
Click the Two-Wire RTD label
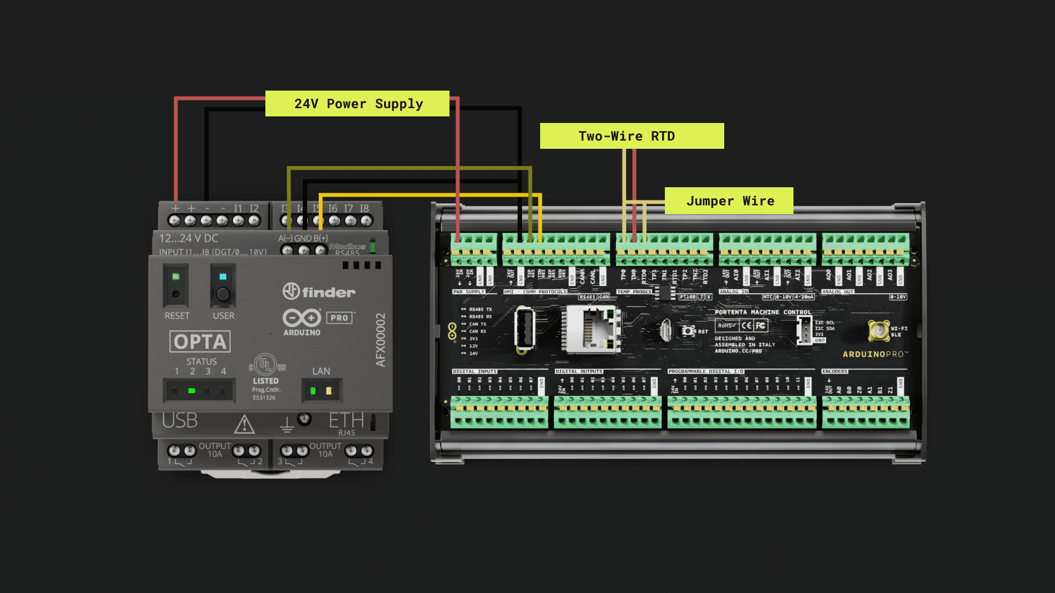[632, 136]
